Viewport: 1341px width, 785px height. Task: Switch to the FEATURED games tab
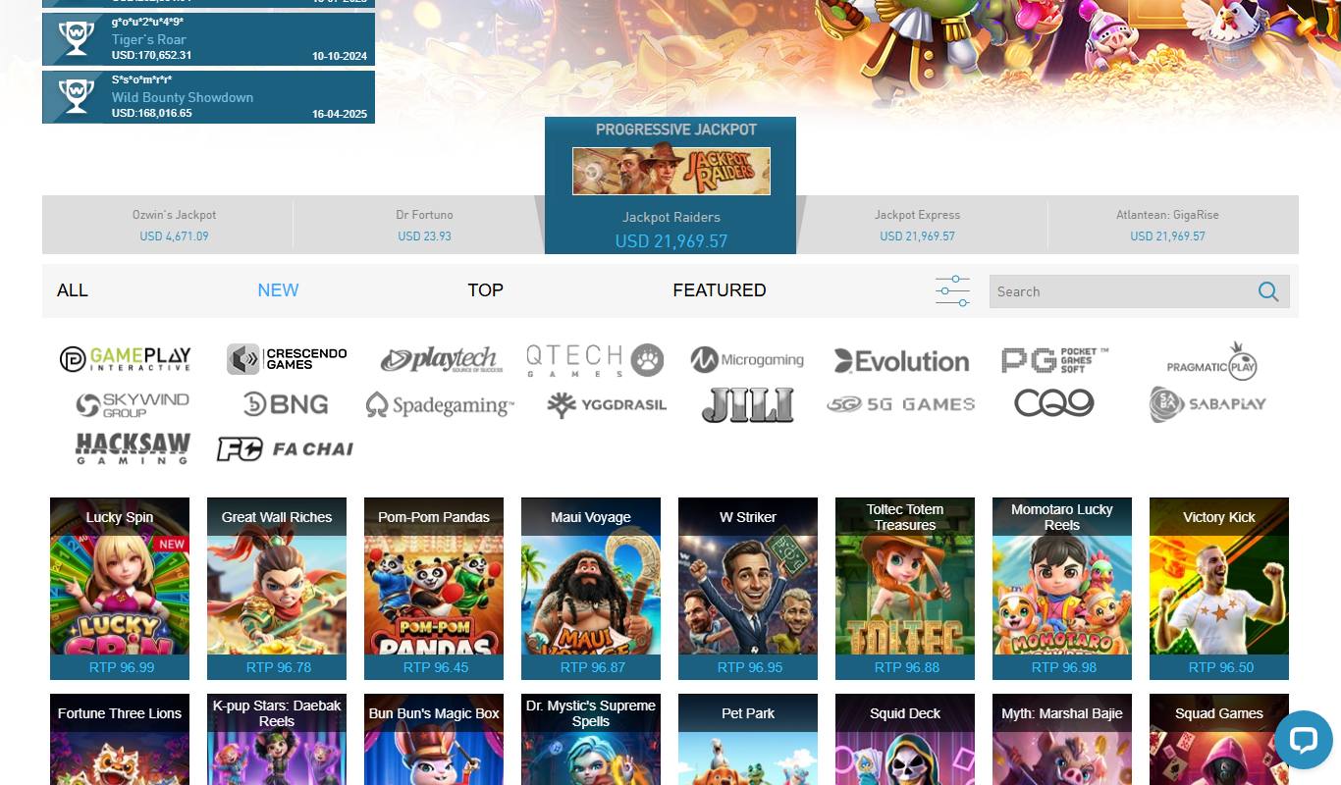[x=720, y=290]
